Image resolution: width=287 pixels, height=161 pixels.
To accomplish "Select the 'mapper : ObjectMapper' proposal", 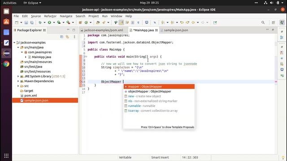I will 159,86.
